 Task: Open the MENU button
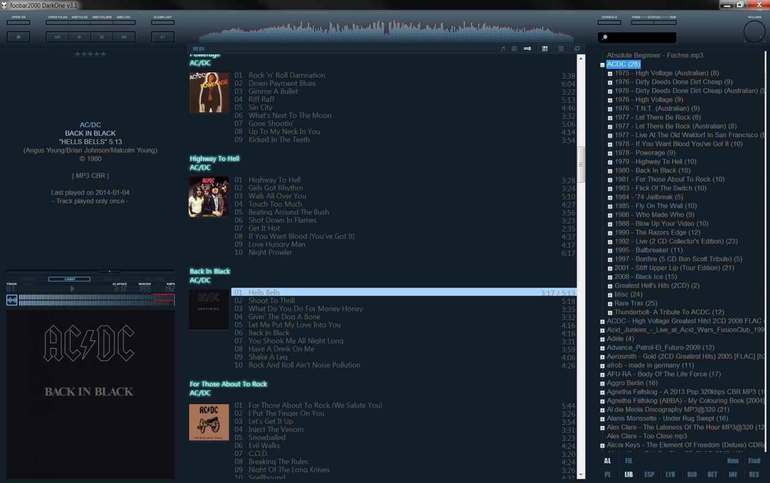pos(199,49)
